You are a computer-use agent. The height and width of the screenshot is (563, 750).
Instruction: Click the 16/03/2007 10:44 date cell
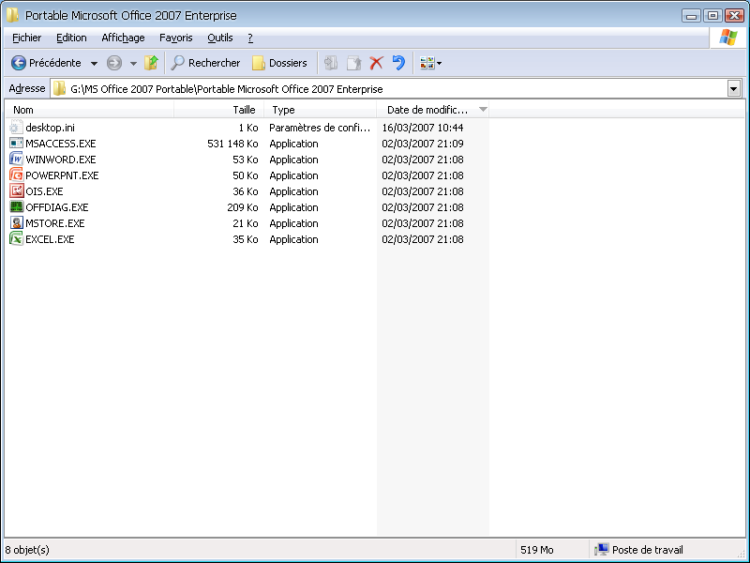tap(423, 128)
